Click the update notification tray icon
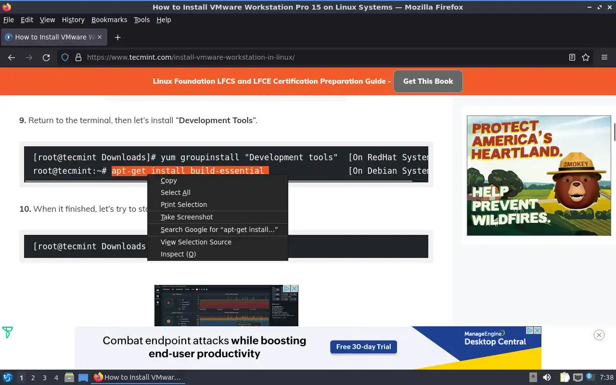Viewport: 616px width, 385px height. [590, 377]
